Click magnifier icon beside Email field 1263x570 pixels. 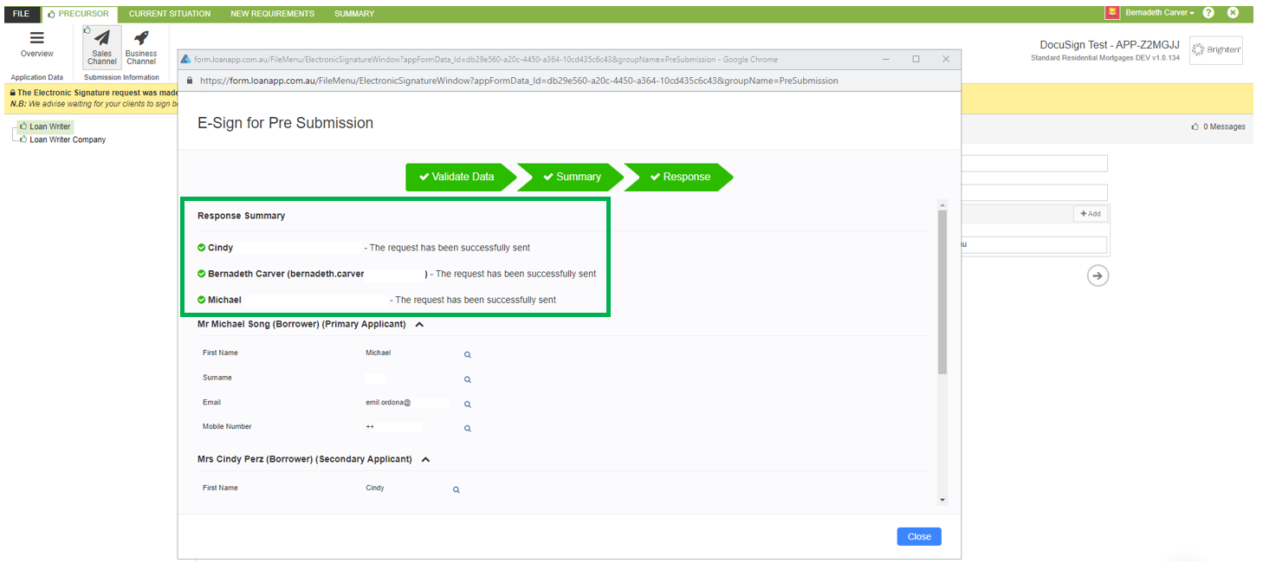click(x=468, y=404)
